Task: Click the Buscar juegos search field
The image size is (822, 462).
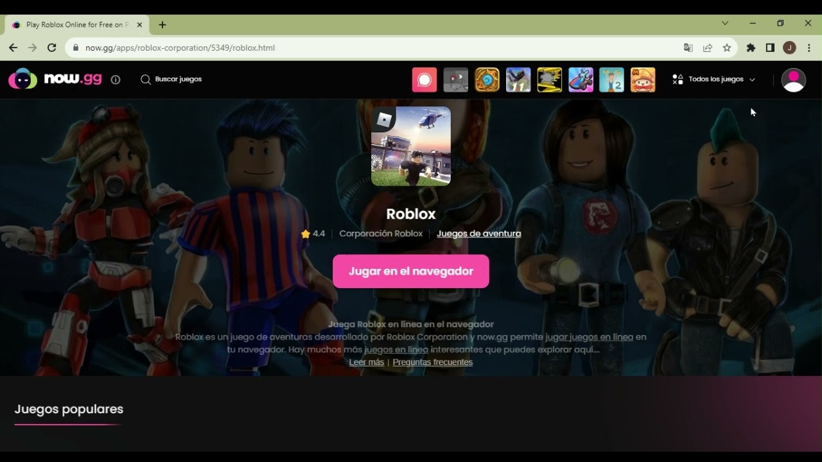Action: click(x=171, y=80)
